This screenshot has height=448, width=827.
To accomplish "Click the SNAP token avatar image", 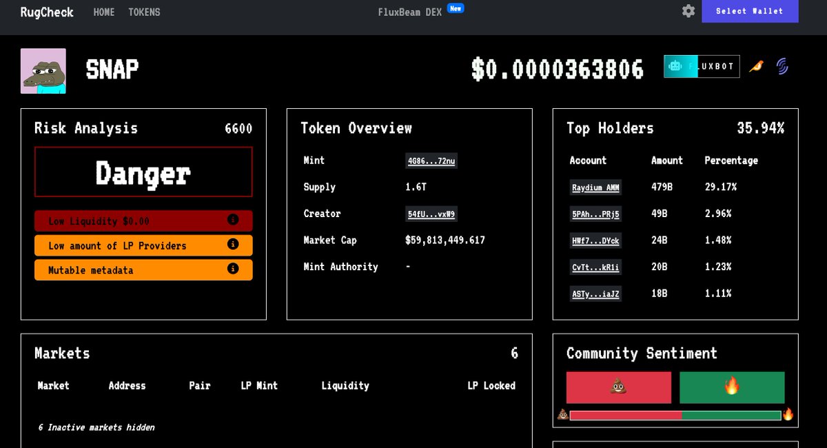I will coord(43,71).
